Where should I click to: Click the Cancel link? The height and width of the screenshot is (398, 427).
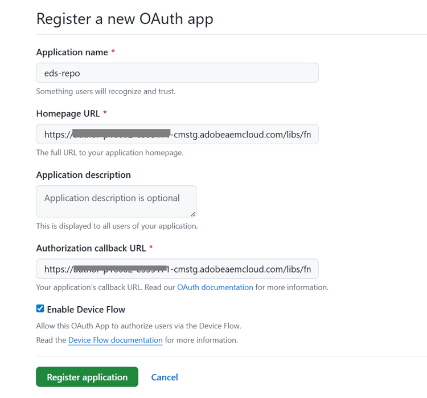point(165,377)
